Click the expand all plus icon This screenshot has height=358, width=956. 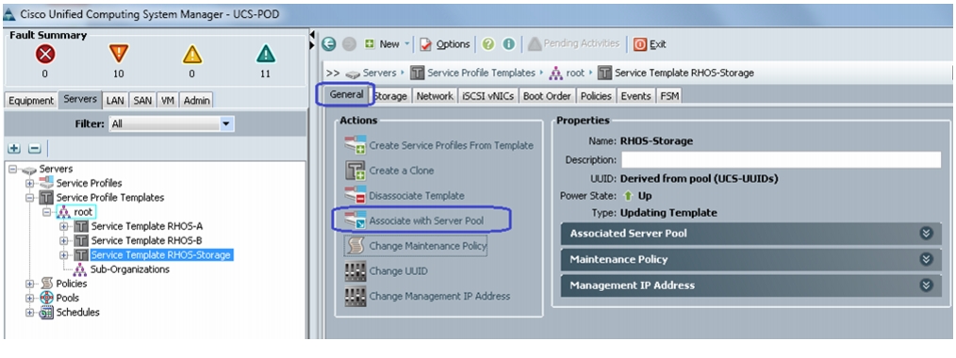pos(14,149)
